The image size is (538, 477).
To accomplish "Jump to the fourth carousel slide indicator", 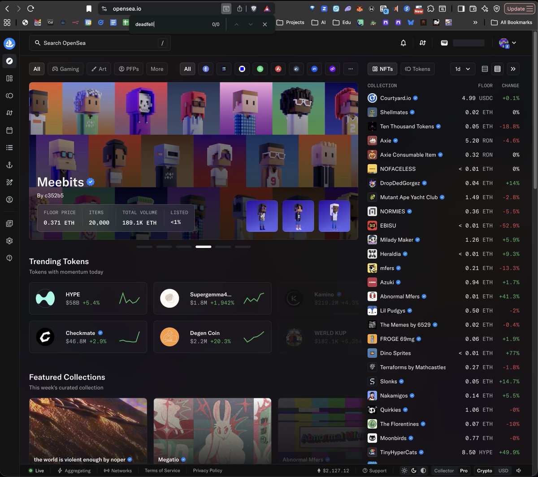I will (x=204, y=247).
